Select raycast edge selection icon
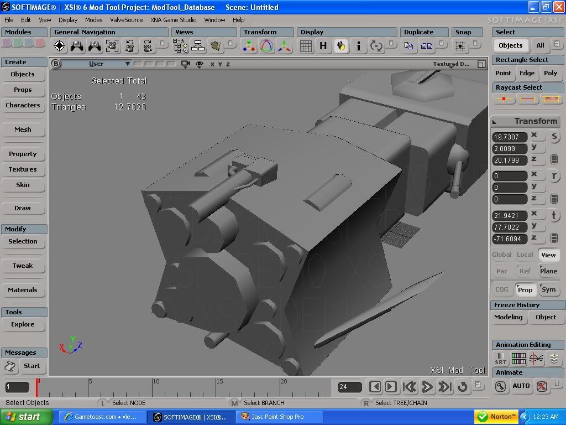This screenshot has width=566, height=425. click(527, 99)
